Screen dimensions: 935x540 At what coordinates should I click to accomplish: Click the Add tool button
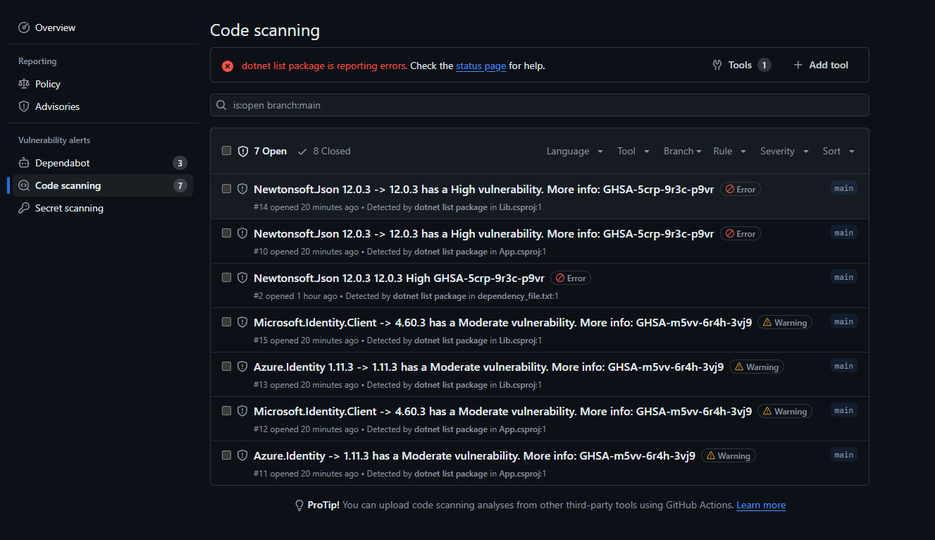[x=821, y=65]
